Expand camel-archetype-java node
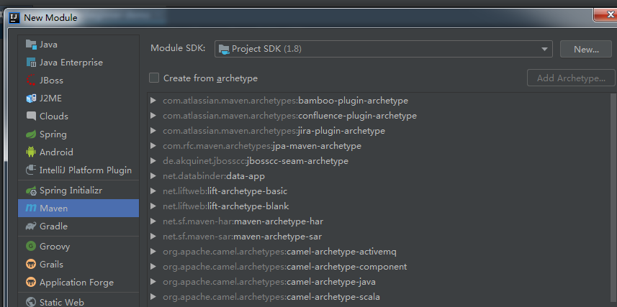Screen dimensions: 617x307 153,282
